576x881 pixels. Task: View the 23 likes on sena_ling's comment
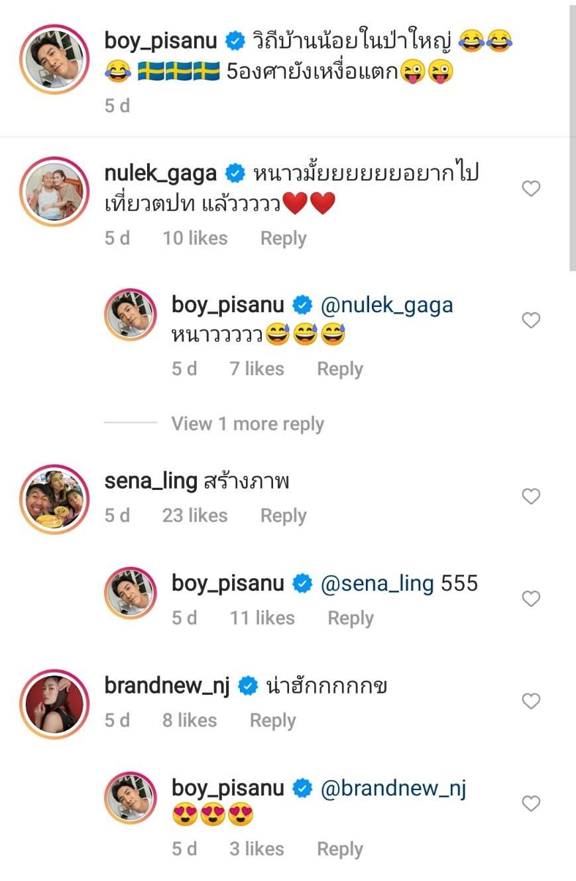point(195,515)
